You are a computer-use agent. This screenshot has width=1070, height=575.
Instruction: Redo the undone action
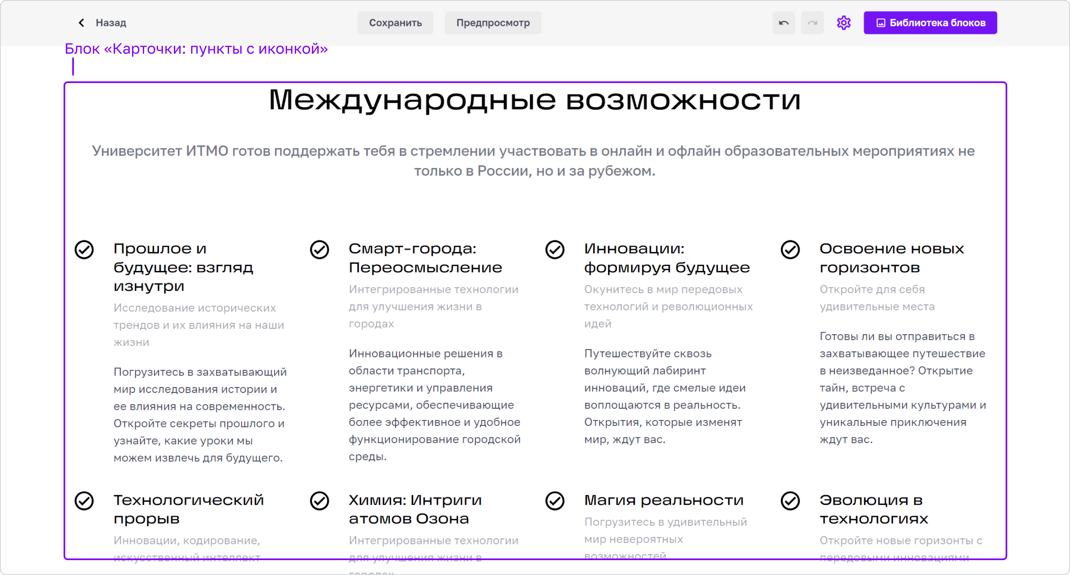pos(812,22)
